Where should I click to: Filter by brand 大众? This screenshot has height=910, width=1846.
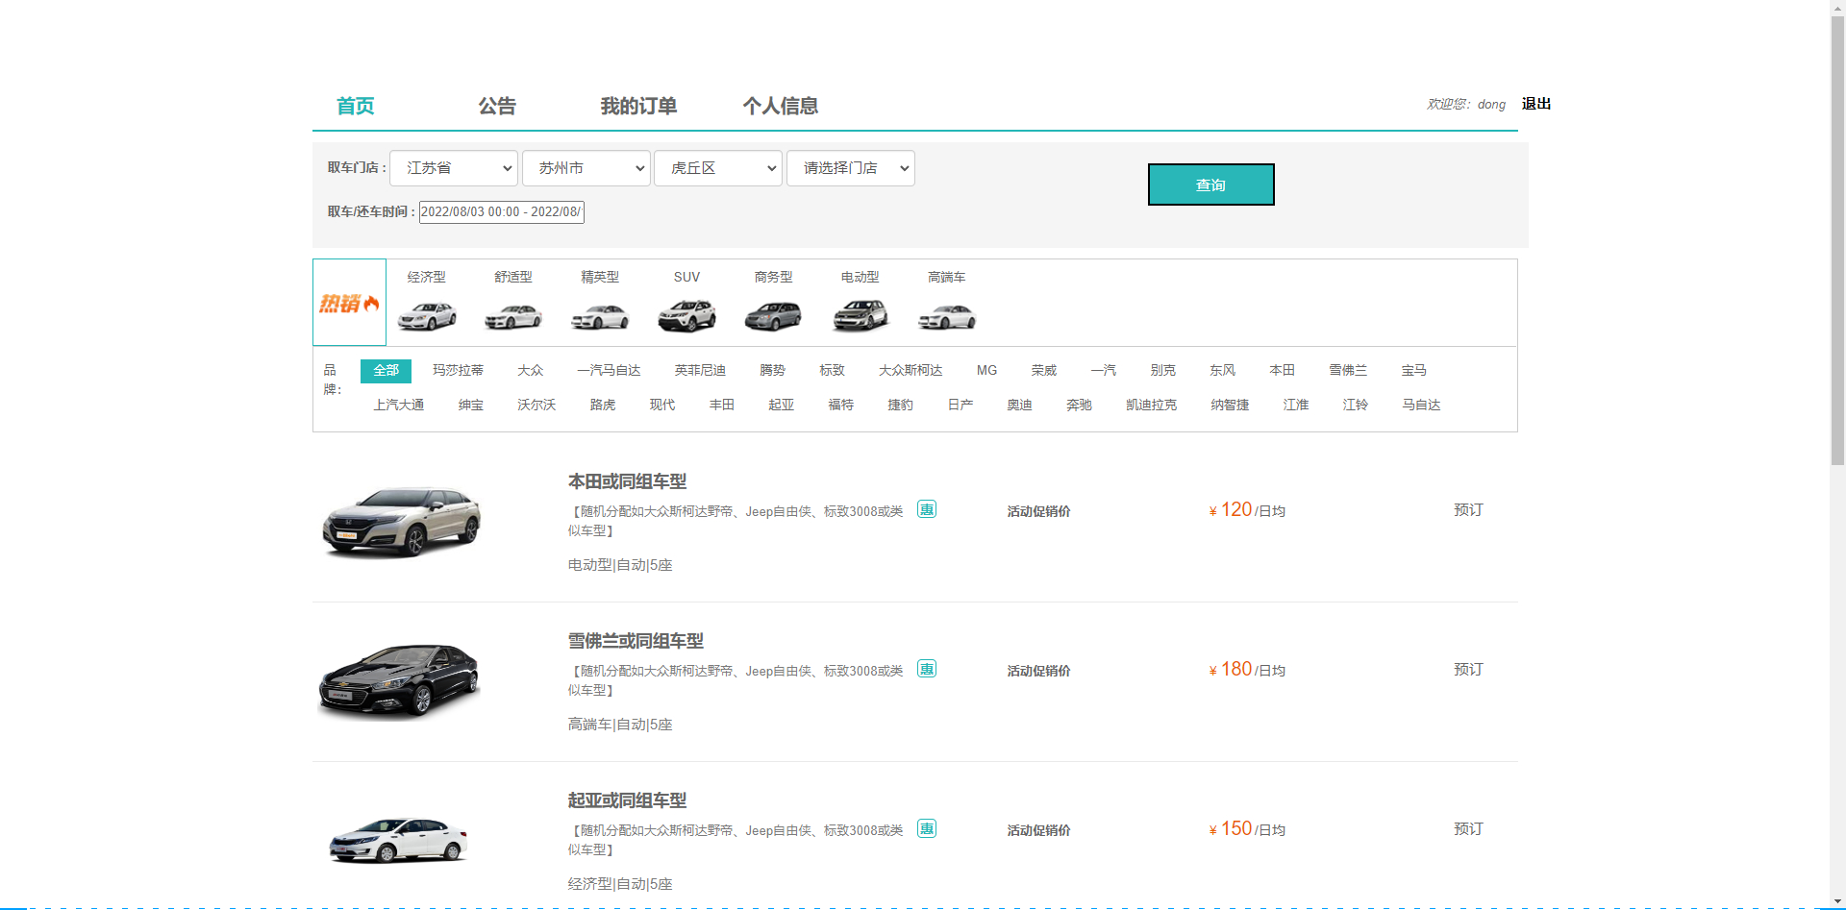tap(531, 371)
